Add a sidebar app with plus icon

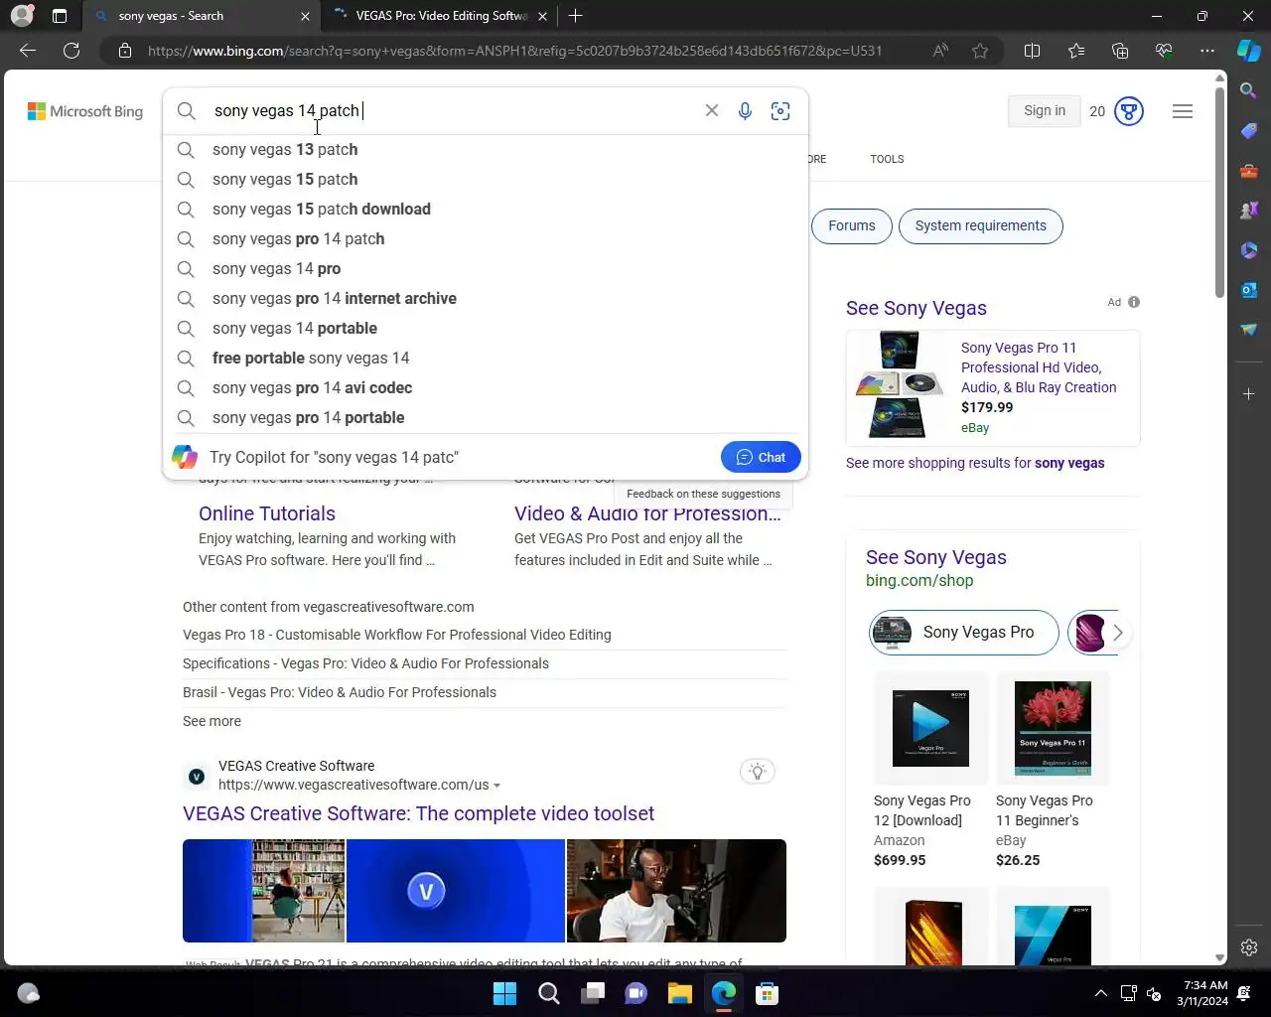click(x=1249, y=394)
